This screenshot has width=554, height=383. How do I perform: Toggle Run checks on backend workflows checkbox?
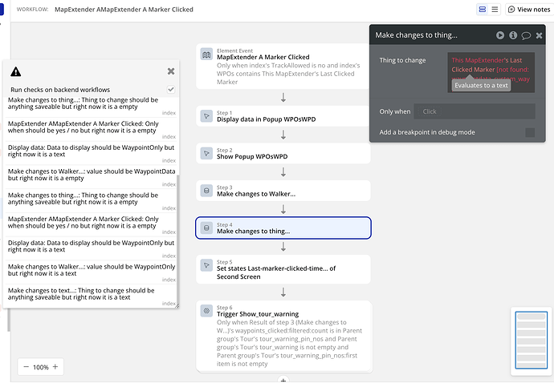click(x=171, y=90)
